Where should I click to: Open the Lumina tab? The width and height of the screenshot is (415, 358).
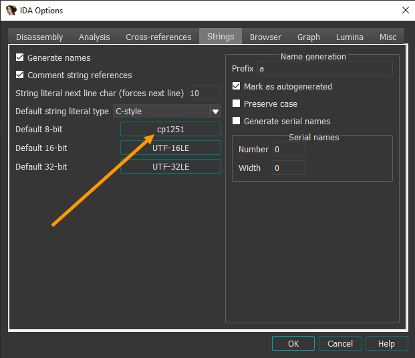(x=349, y=37)
